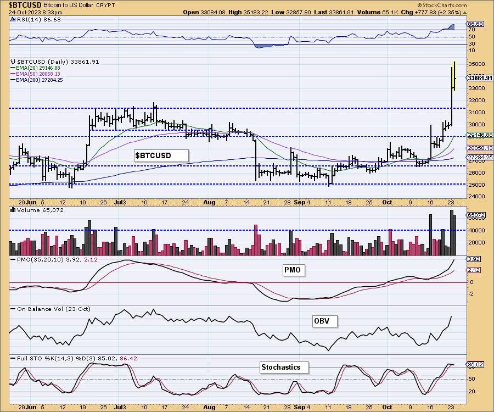
Task: Click the 25000 price axis label
Action: tap(477, 185)
